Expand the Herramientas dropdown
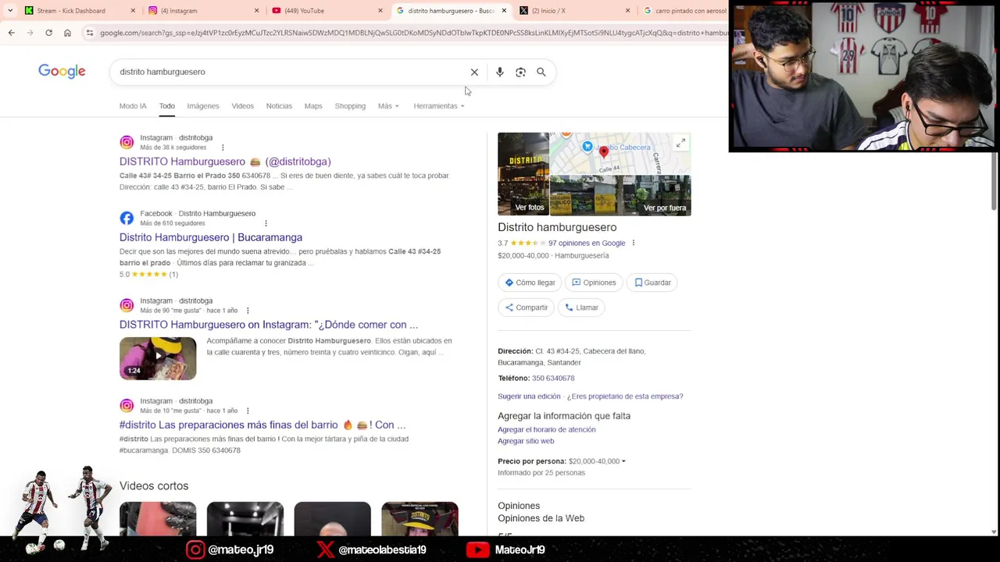This screenshot has height=562, width=1000. [438, 106]
